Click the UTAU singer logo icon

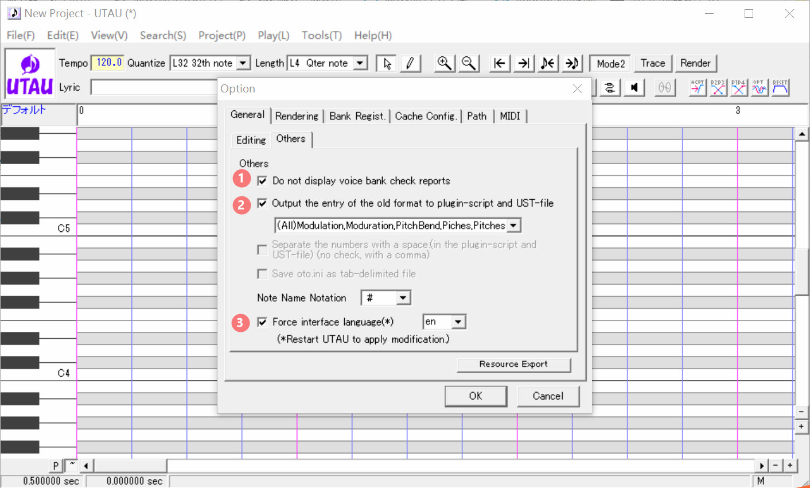point(30,75)
